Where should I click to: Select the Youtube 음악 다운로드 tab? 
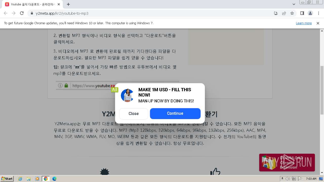[33, 4]
